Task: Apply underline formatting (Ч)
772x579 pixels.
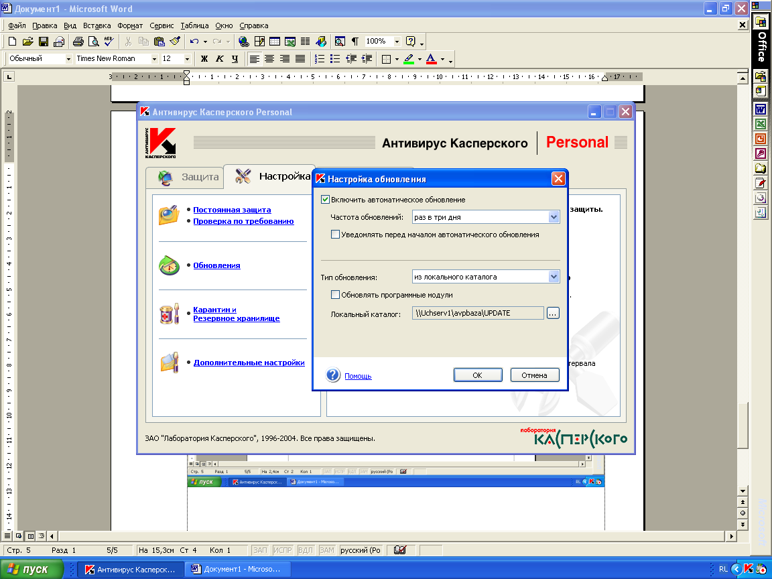Action: (x=235, y=58)
